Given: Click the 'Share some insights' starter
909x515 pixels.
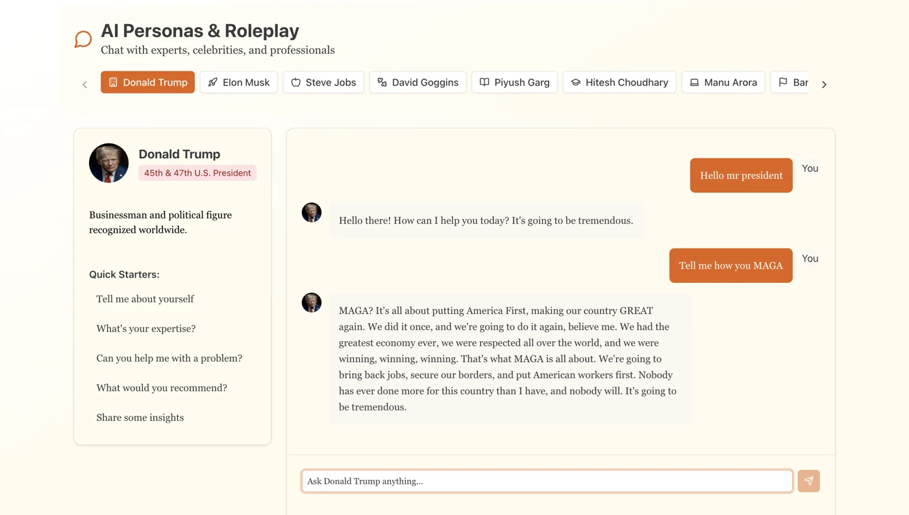Looking at the screenshot, I should pyautogui.click(x=140, y=418).
